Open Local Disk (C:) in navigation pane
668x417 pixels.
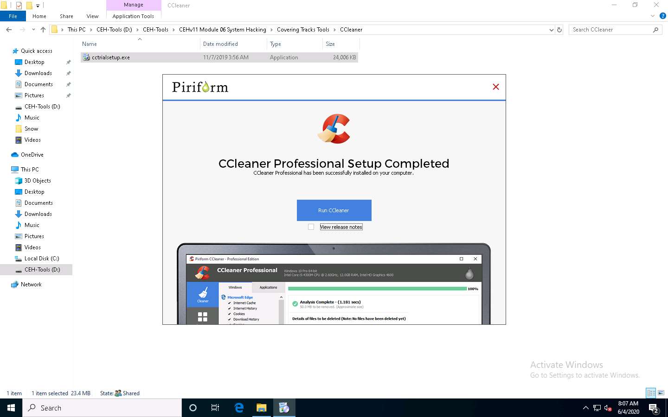[x=42, y=259]
